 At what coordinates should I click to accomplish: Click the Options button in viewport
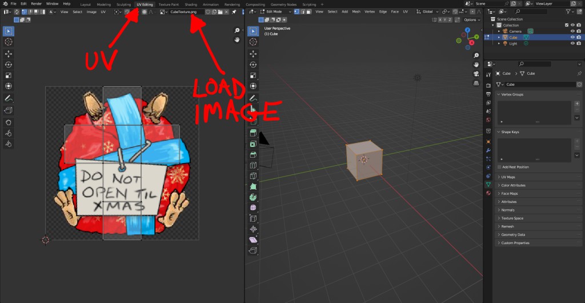(470, 19)
